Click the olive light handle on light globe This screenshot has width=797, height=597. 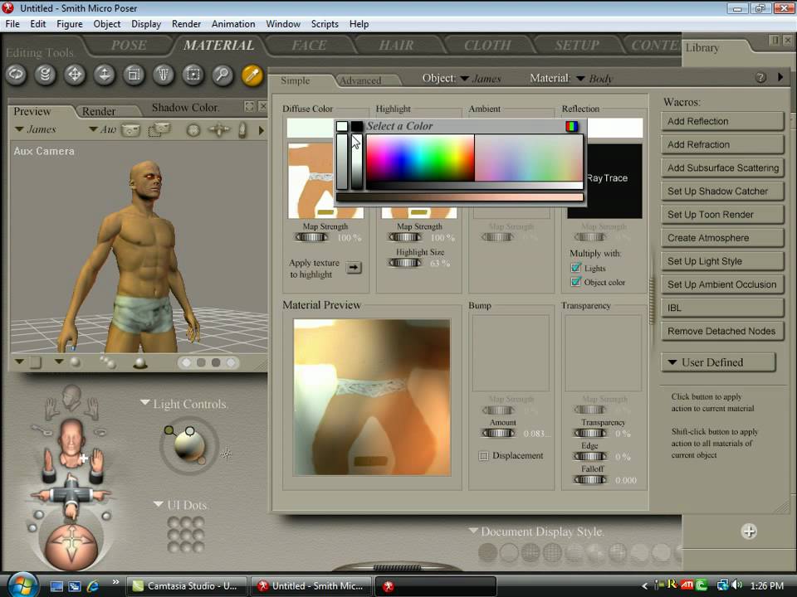[x=169, y=430]
